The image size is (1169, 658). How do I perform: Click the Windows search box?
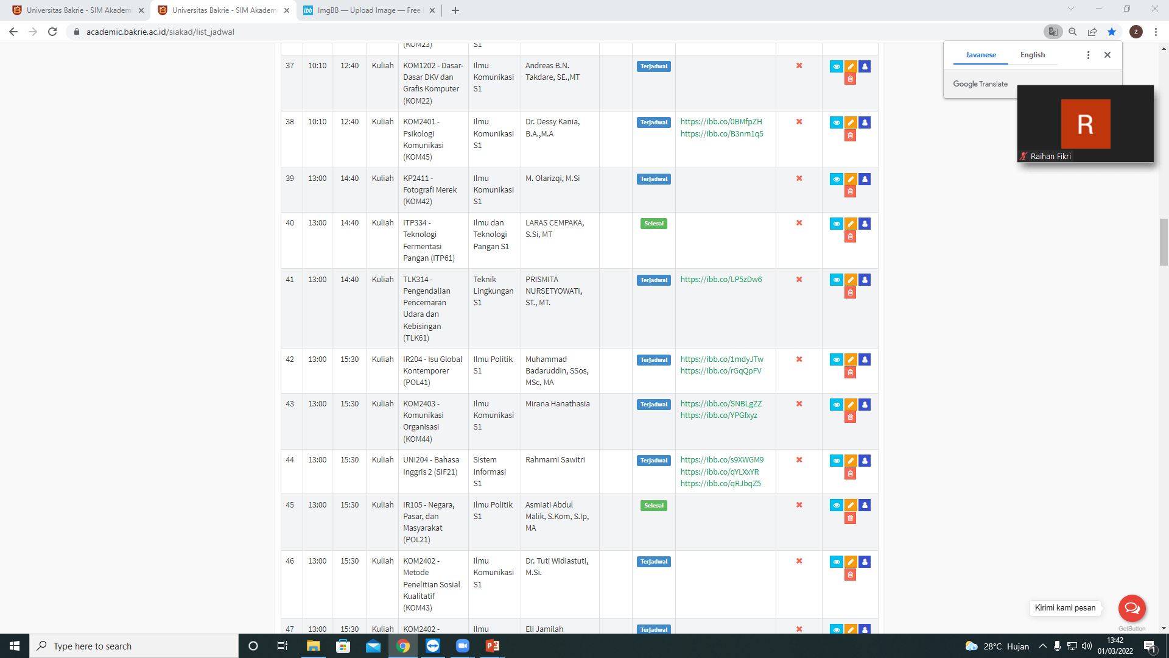point(134,646)
